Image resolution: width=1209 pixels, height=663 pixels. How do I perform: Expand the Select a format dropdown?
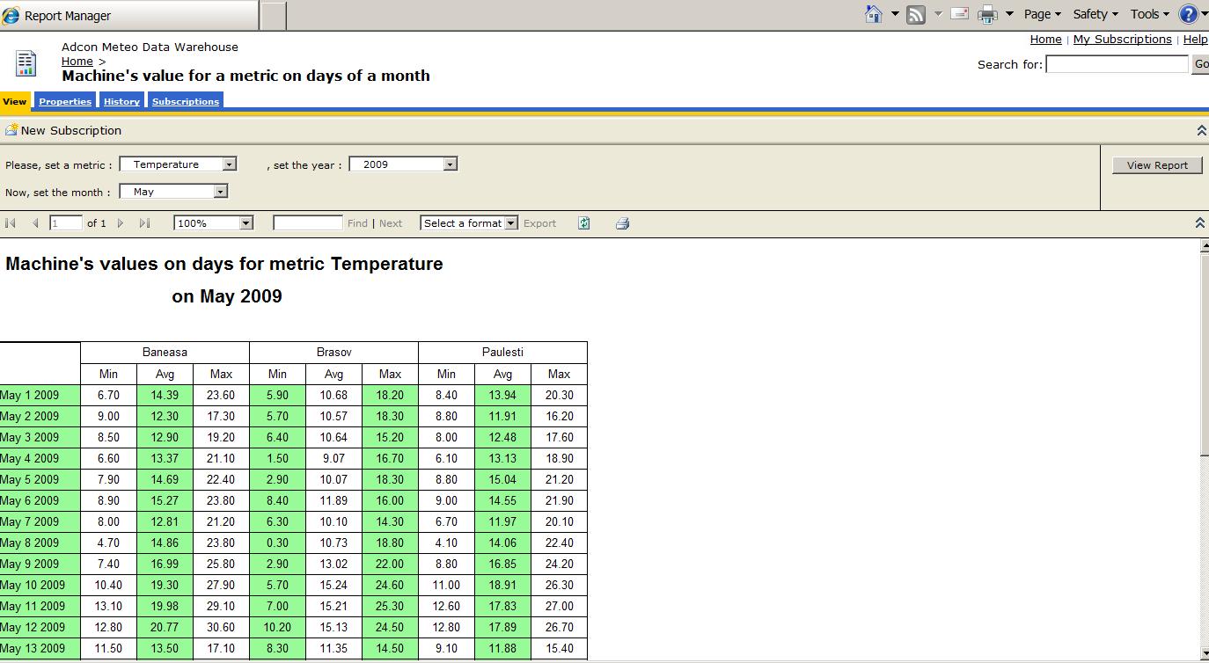[510, 223]
